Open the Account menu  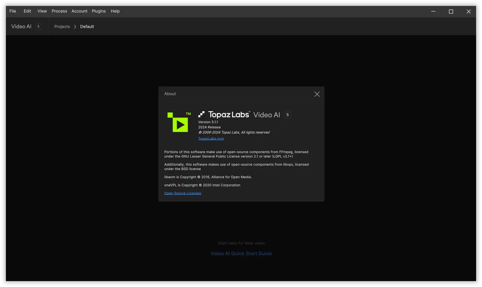point(79,11)
